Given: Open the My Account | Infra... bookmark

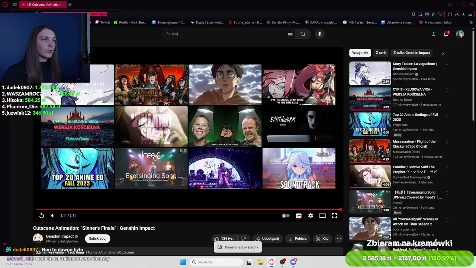Looking at the screenshot, I should coord(436,22).
